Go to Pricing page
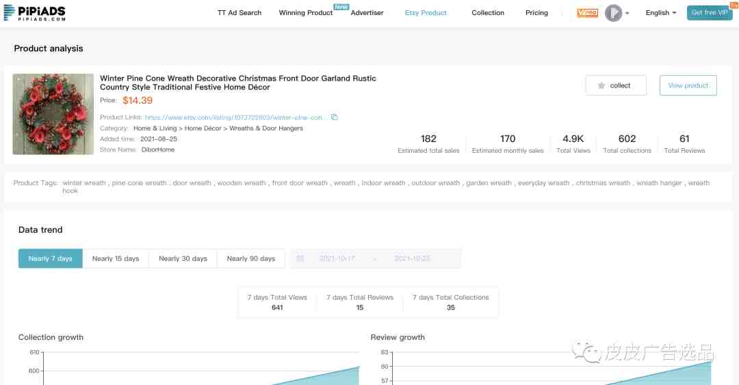 point(537,13)
